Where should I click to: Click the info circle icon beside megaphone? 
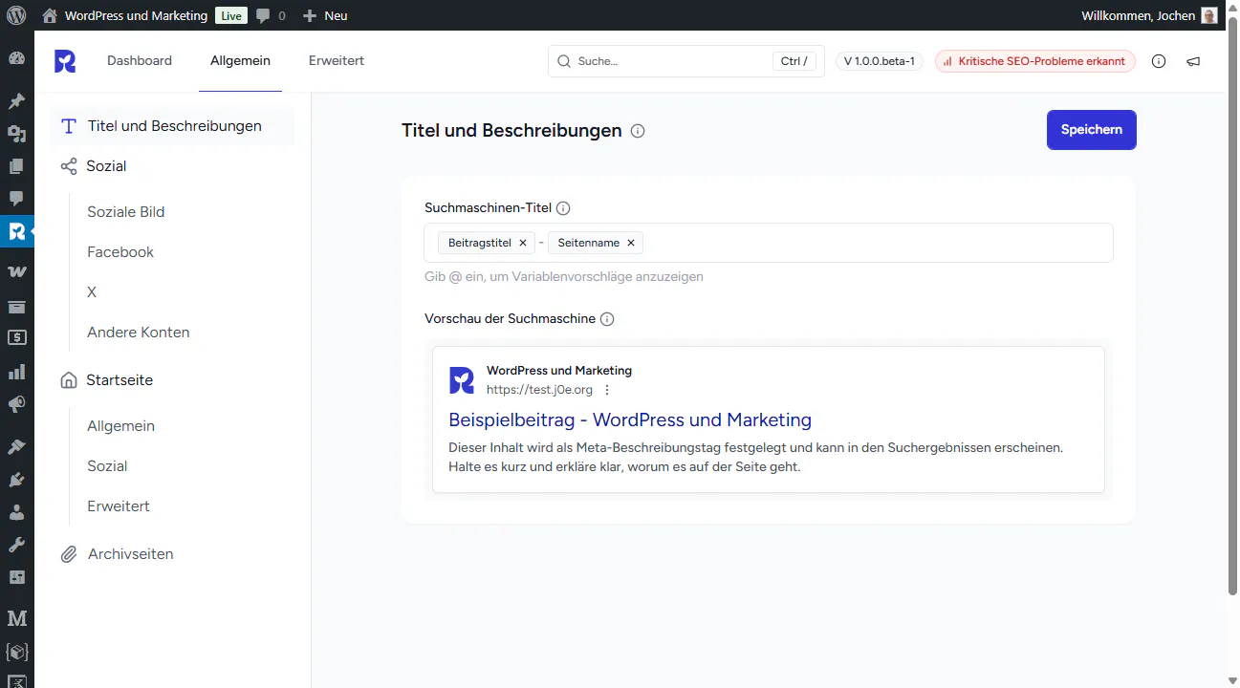(x=1159, y=61)
